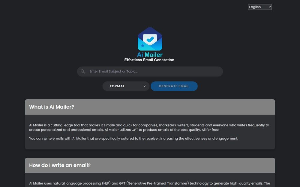
Task: Select the "What is Ai Mailer?" heading
Action: (x=52, y=107)
